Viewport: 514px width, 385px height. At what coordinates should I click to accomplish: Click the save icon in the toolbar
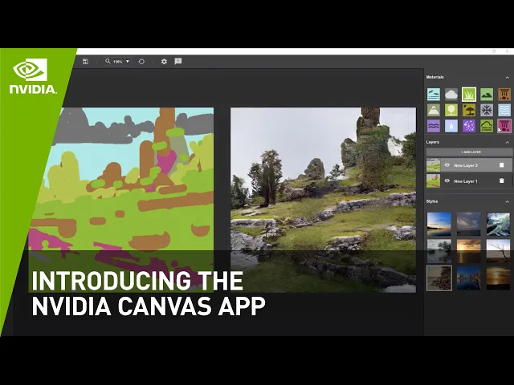coord(85,62)
